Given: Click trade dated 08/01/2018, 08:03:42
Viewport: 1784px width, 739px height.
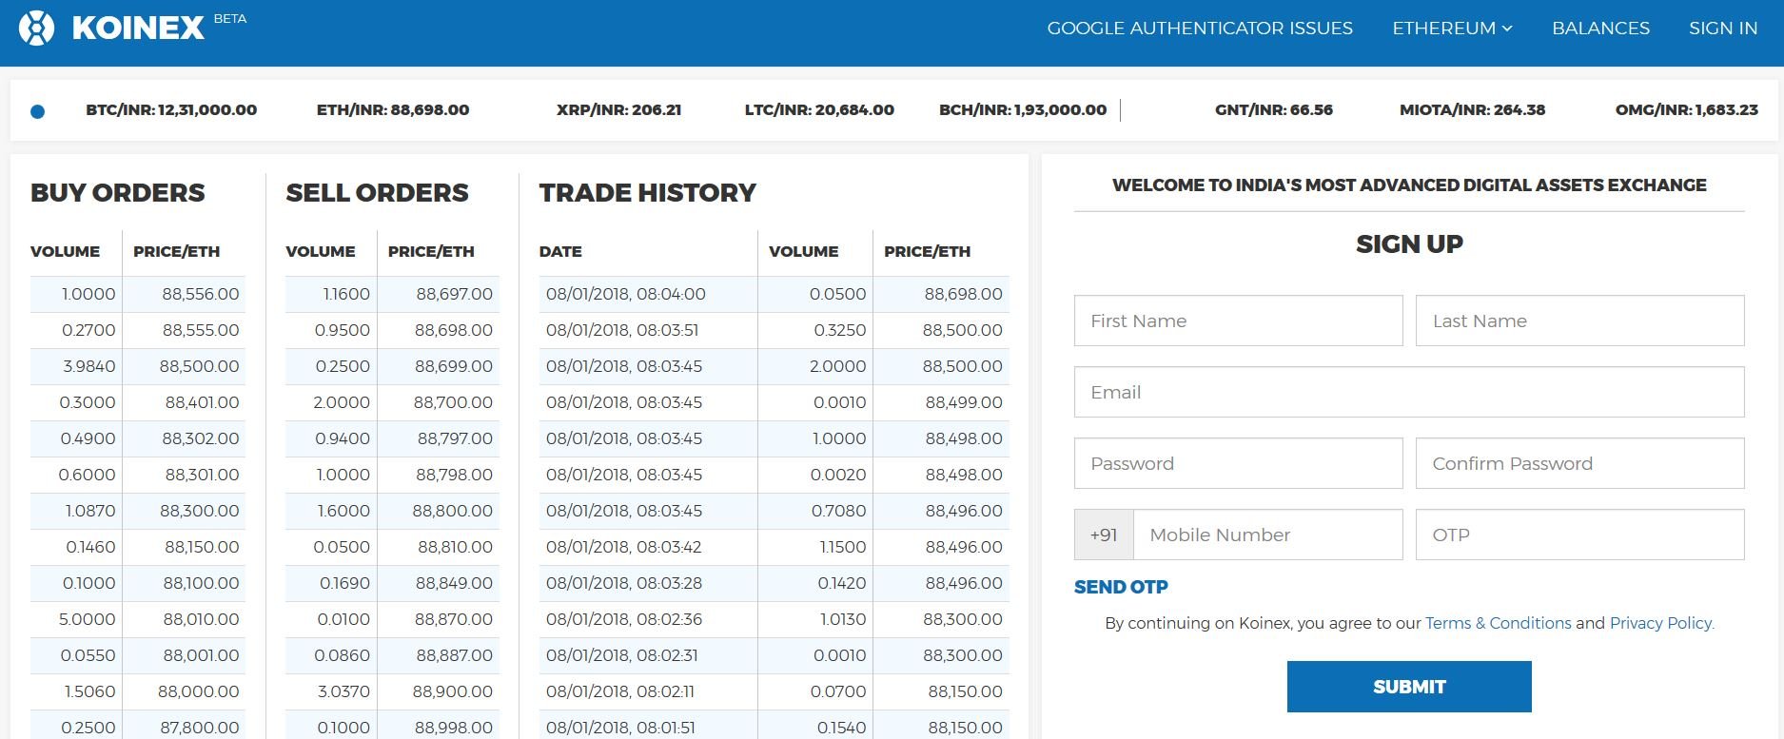Looking at the screenshot, I should click(624, 547).
